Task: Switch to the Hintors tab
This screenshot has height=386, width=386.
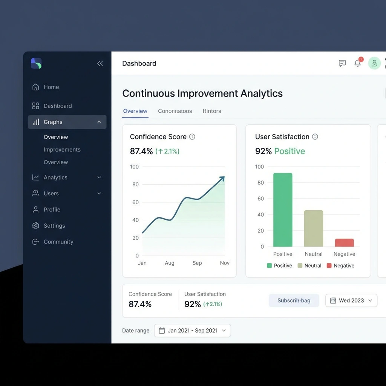Action: point(211,111)
